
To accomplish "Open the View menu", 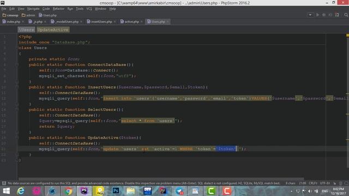I will 21,9.
